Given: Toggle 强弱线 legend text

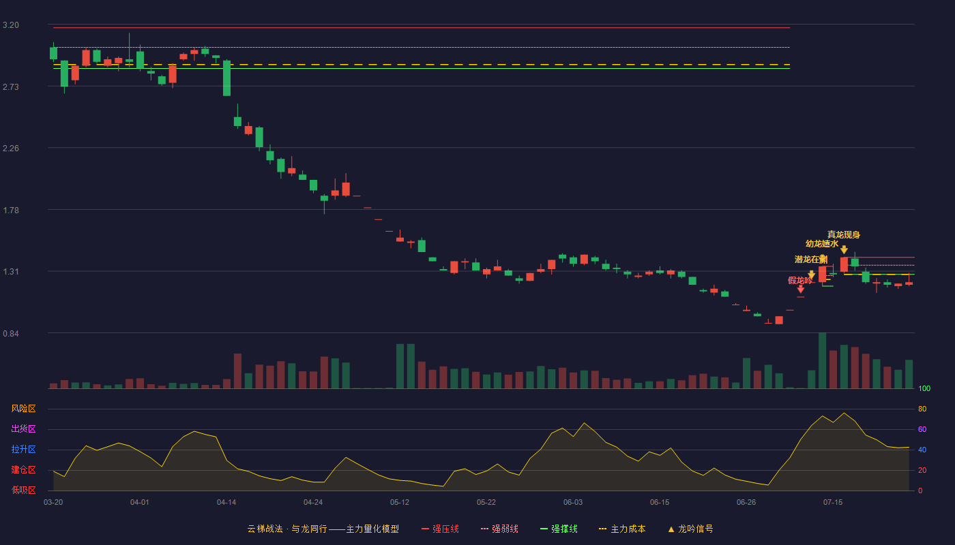Looking at the screenshot, I should (x=505, y=529).
